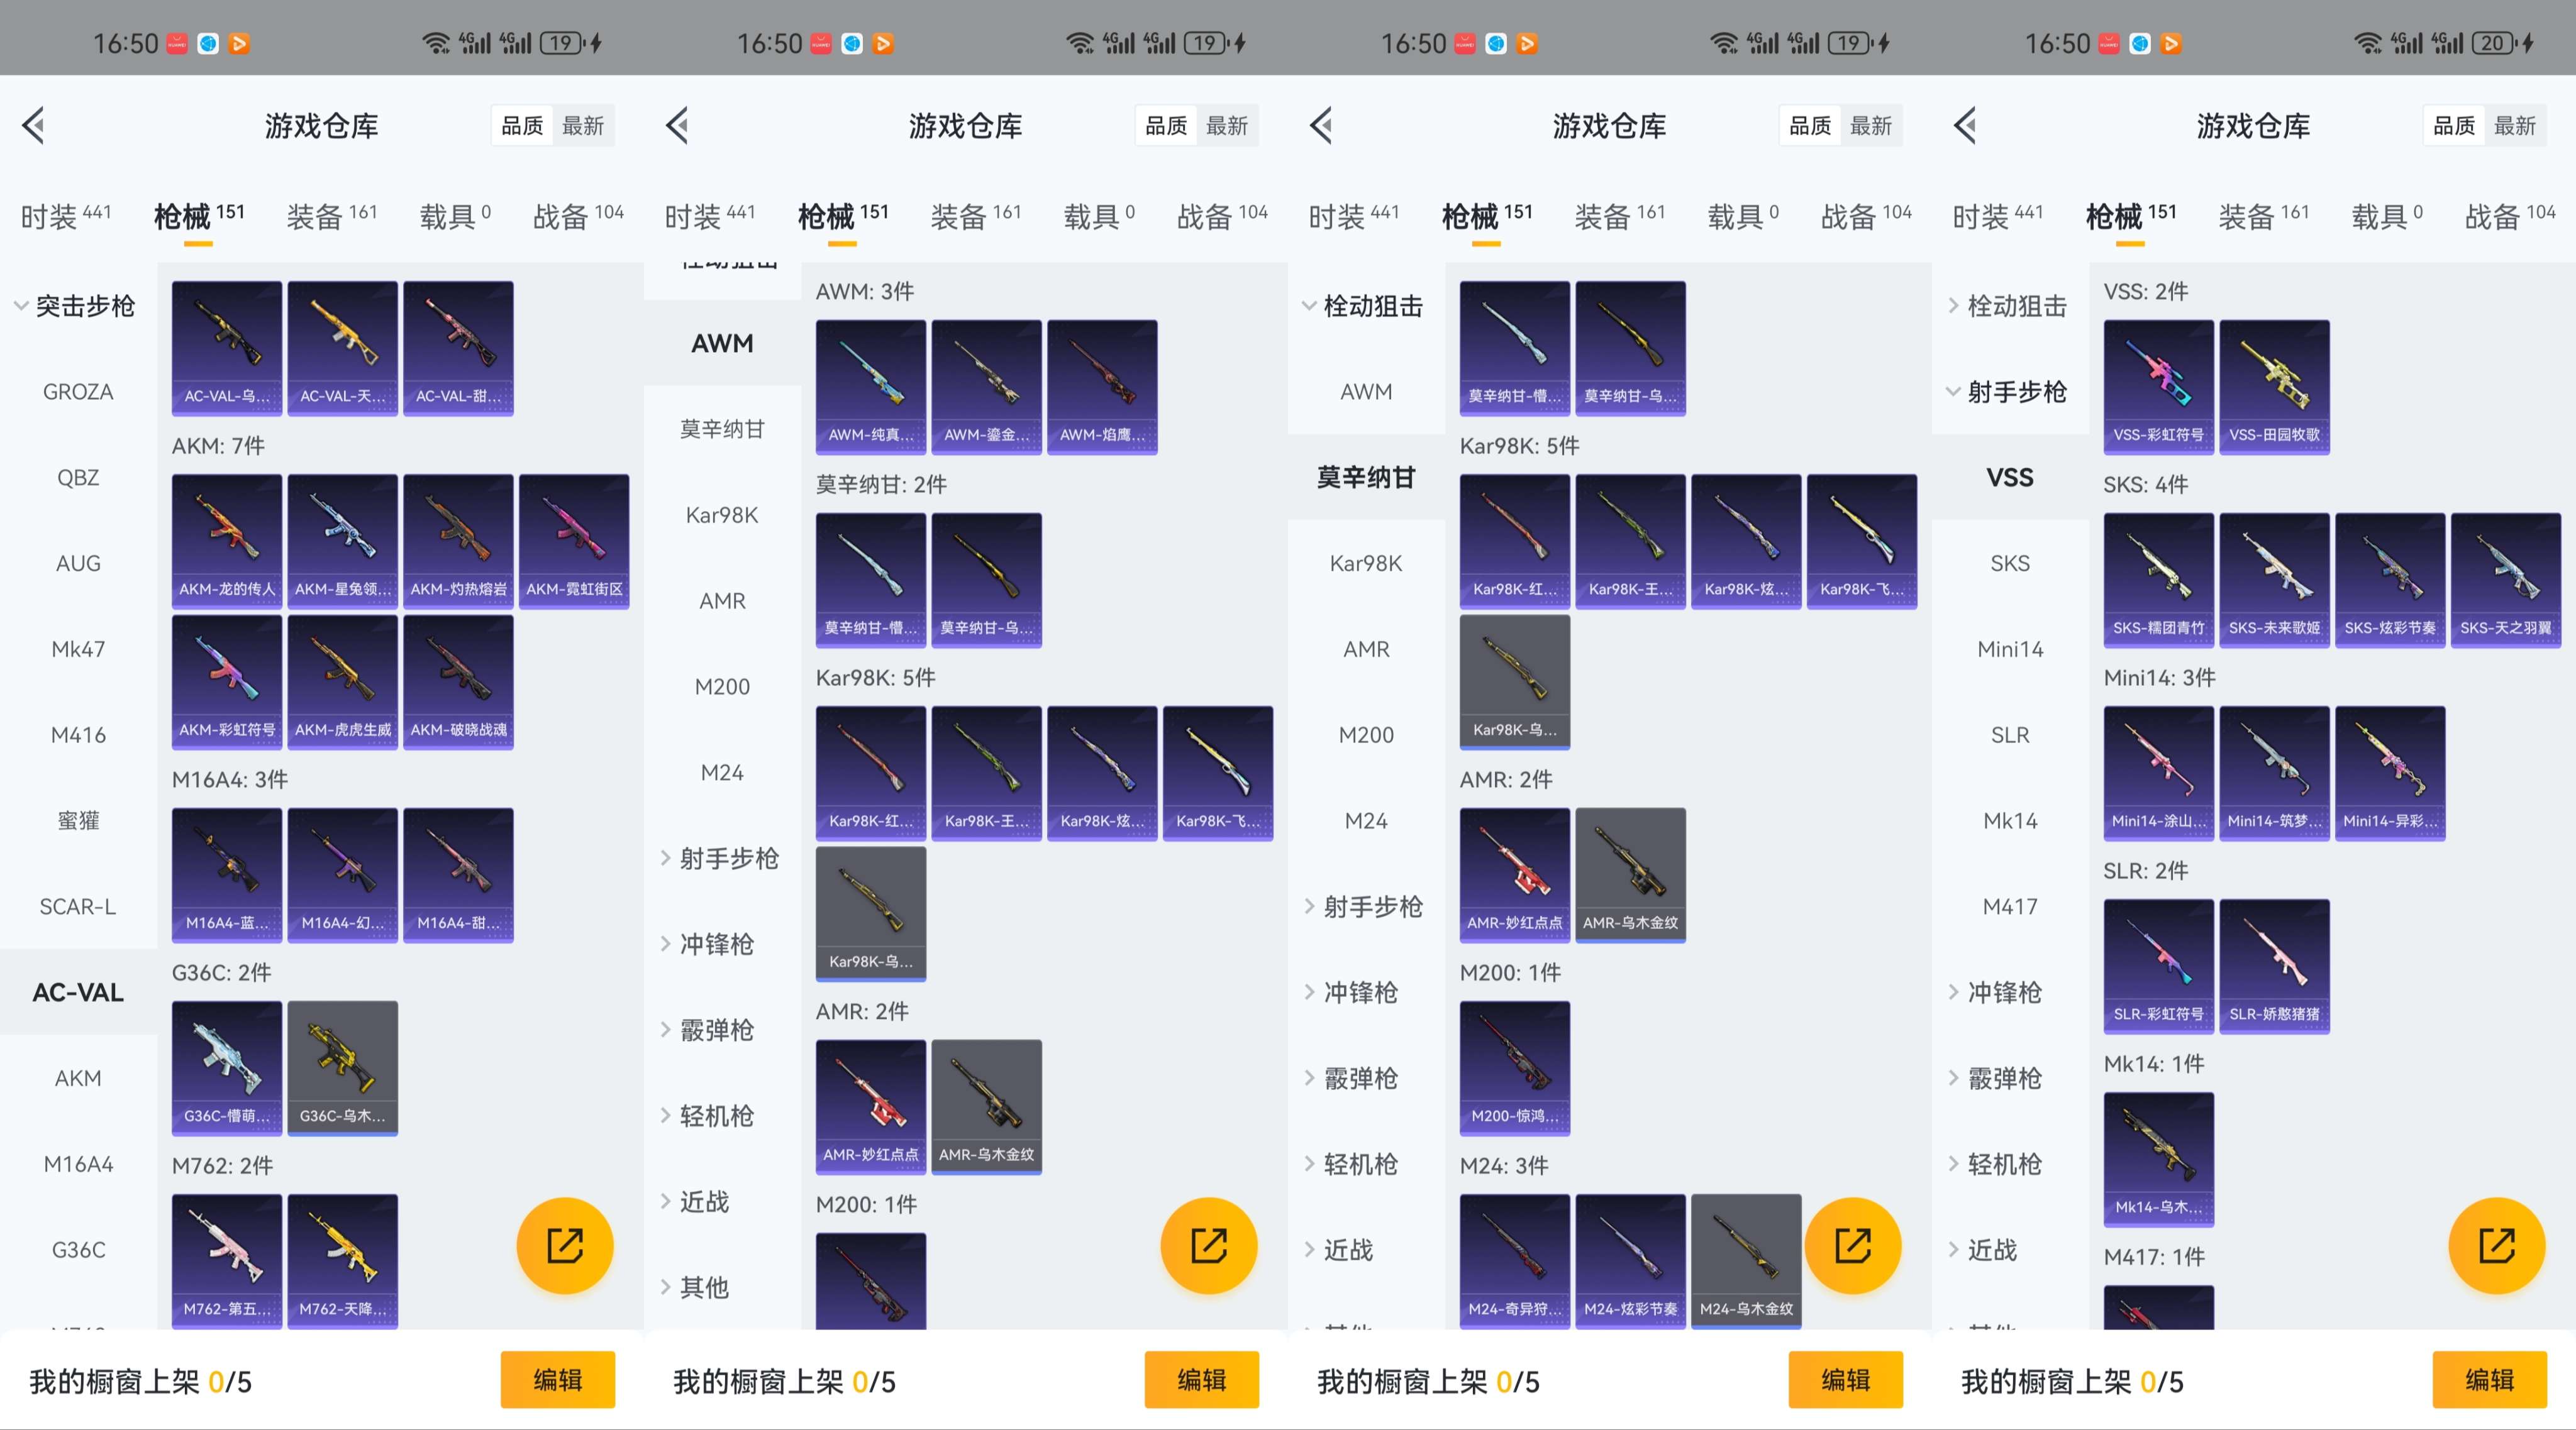Viewport: 2576px width, 1430px height.
Task: Select the AKM-灼热熔岩 skin icon
Action: [x=458, y=541]
